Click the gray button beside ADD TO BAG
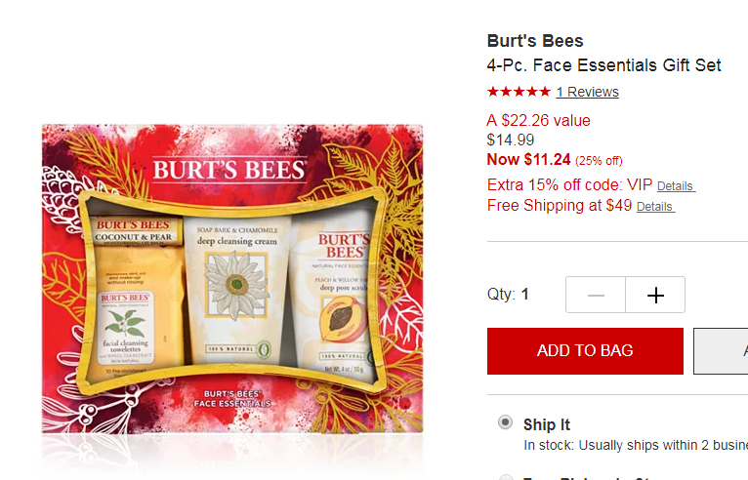 721,351
